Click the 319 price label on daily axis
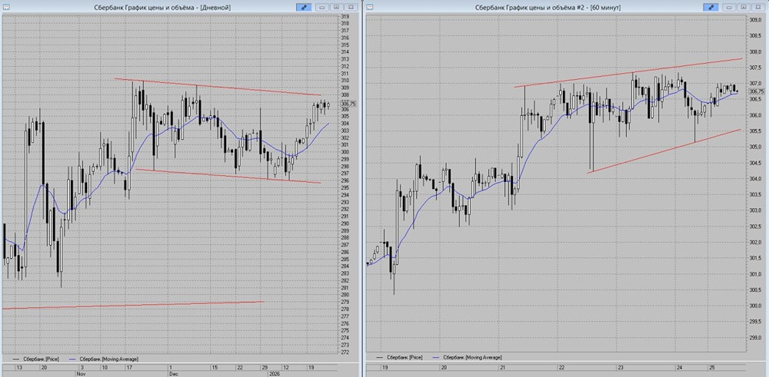The width and height of the screenshot is (769, 377). pos(345,17)
